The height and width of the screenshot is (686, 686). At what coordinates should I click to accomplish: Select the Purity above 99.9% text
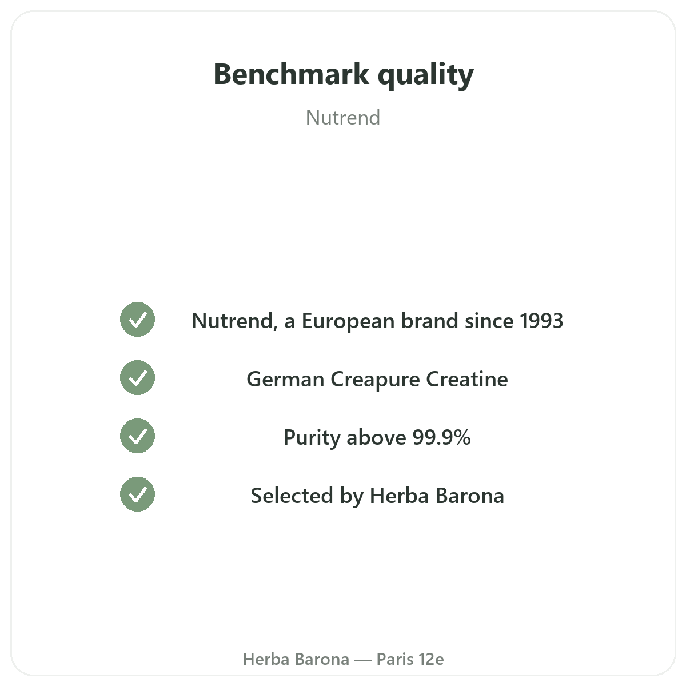click(377, 438)
